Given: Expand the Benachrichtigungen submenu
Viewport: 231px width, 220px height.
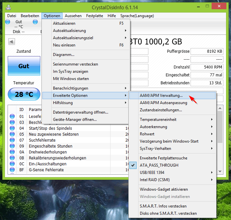Looking at the screenshot, I should click(86, 88).
